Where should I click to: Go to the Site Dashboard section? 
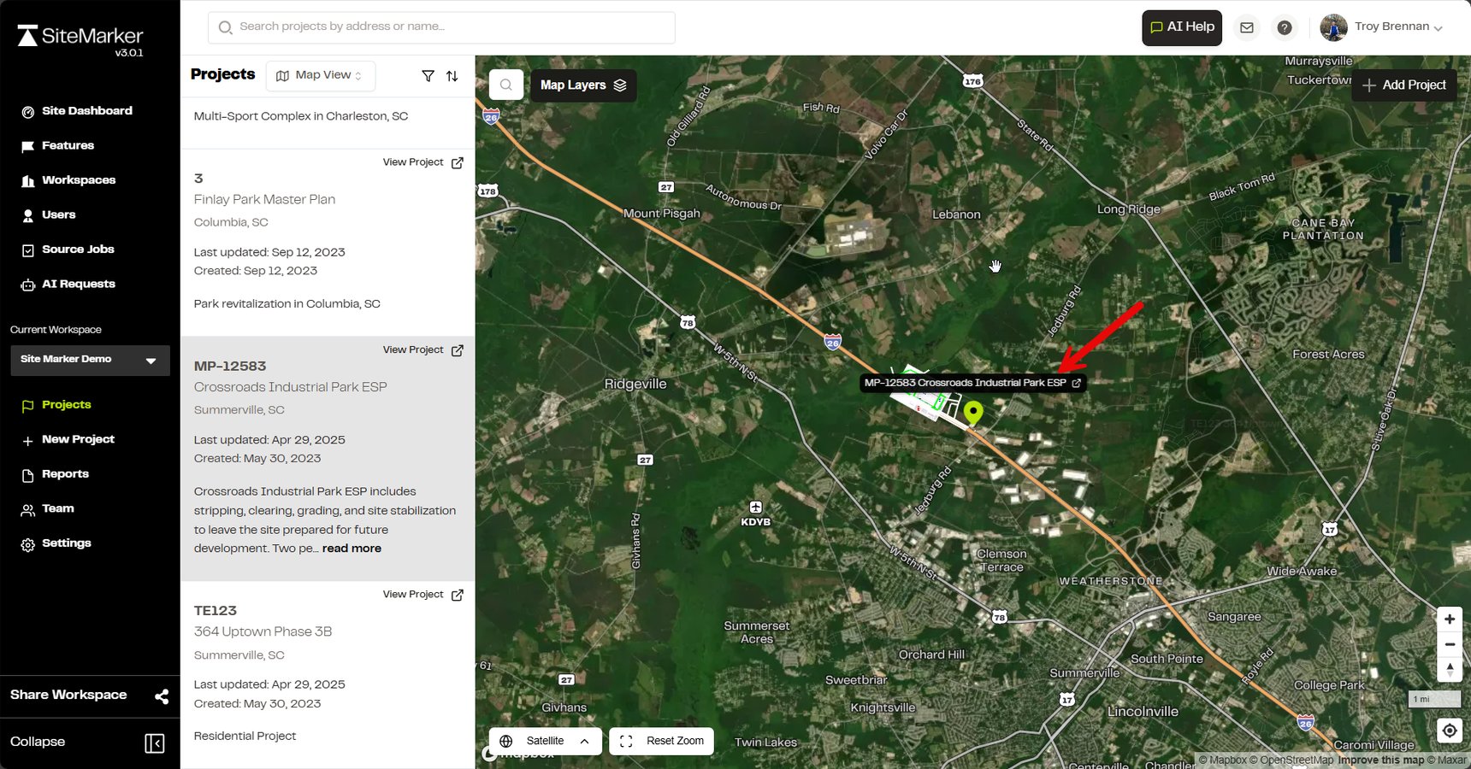tap(86, 111)
